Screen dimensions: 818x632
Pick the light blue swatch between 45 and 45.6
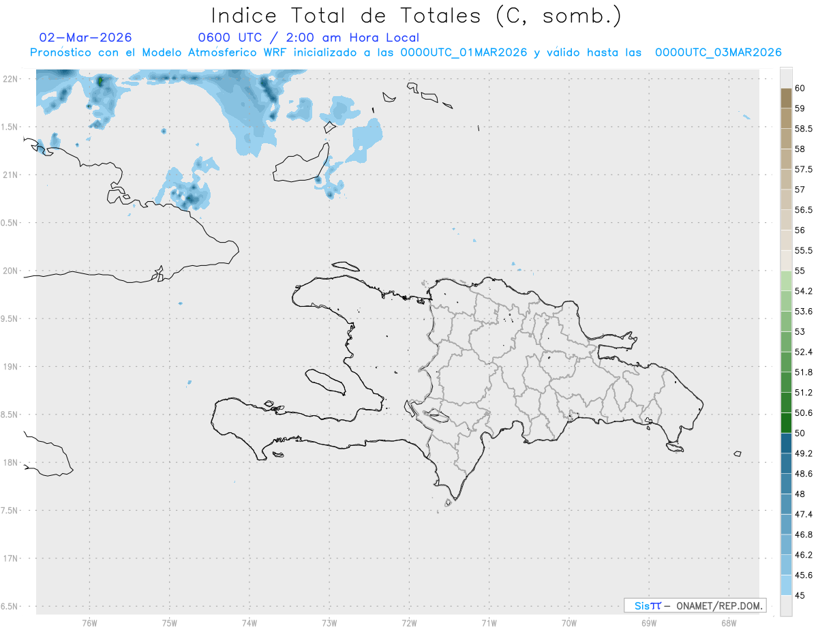[x=786, y=586]
